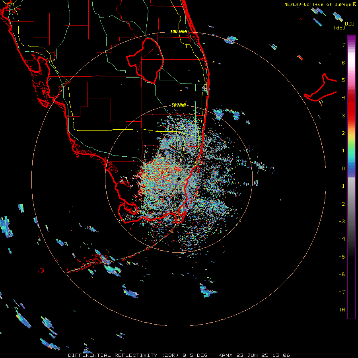Click the -4 value on color scale

pyautogui.click(x=342, y=239)
